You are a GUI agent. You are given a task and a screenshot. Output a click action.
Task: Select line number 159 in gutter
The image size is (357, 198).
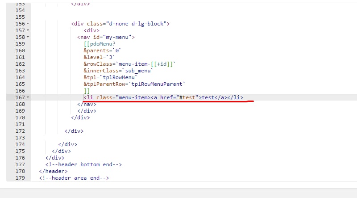click(20, 44)
